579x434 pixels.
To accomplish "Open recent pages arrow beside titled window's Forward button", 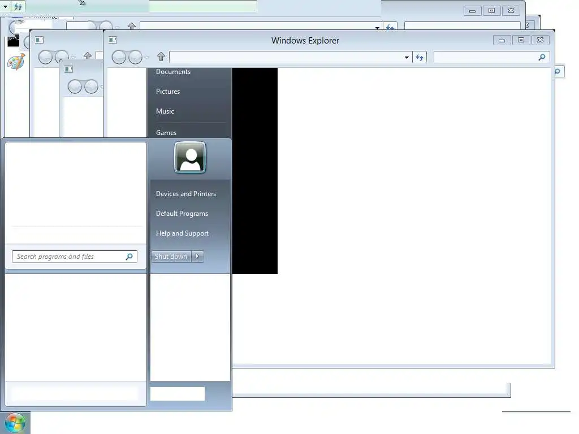I will click(x=146, y=57).
